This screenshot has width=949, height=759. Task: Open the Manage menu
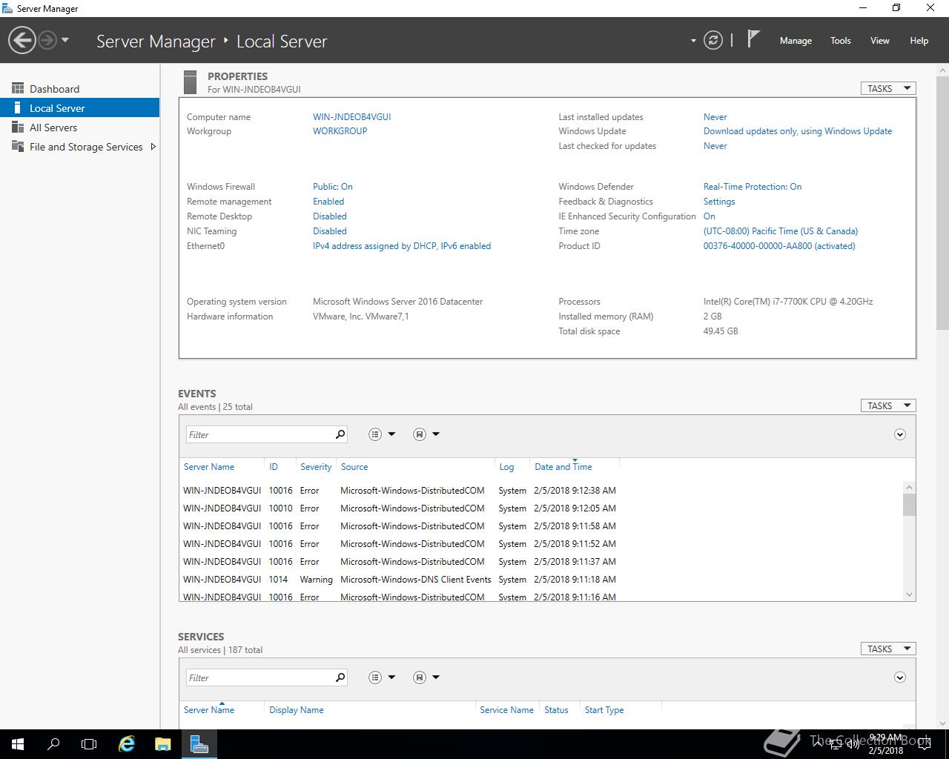point(796,41)
